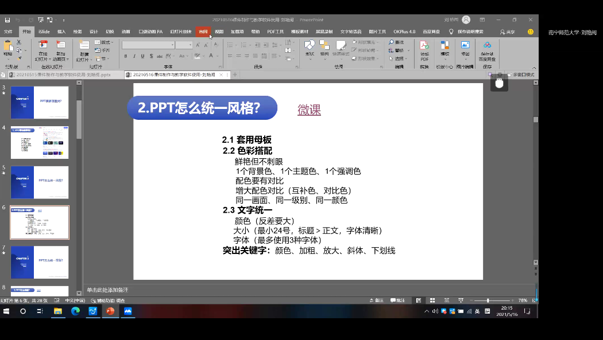The image size is (603, 340).
Task: Open the Section (节) dropdown
Action: tap(103, 58)
